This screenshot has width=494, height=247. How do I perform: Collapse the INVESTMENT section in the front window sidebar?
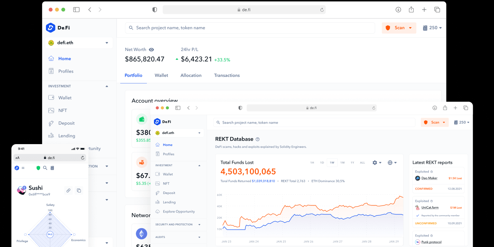click(x=199, y=165)
